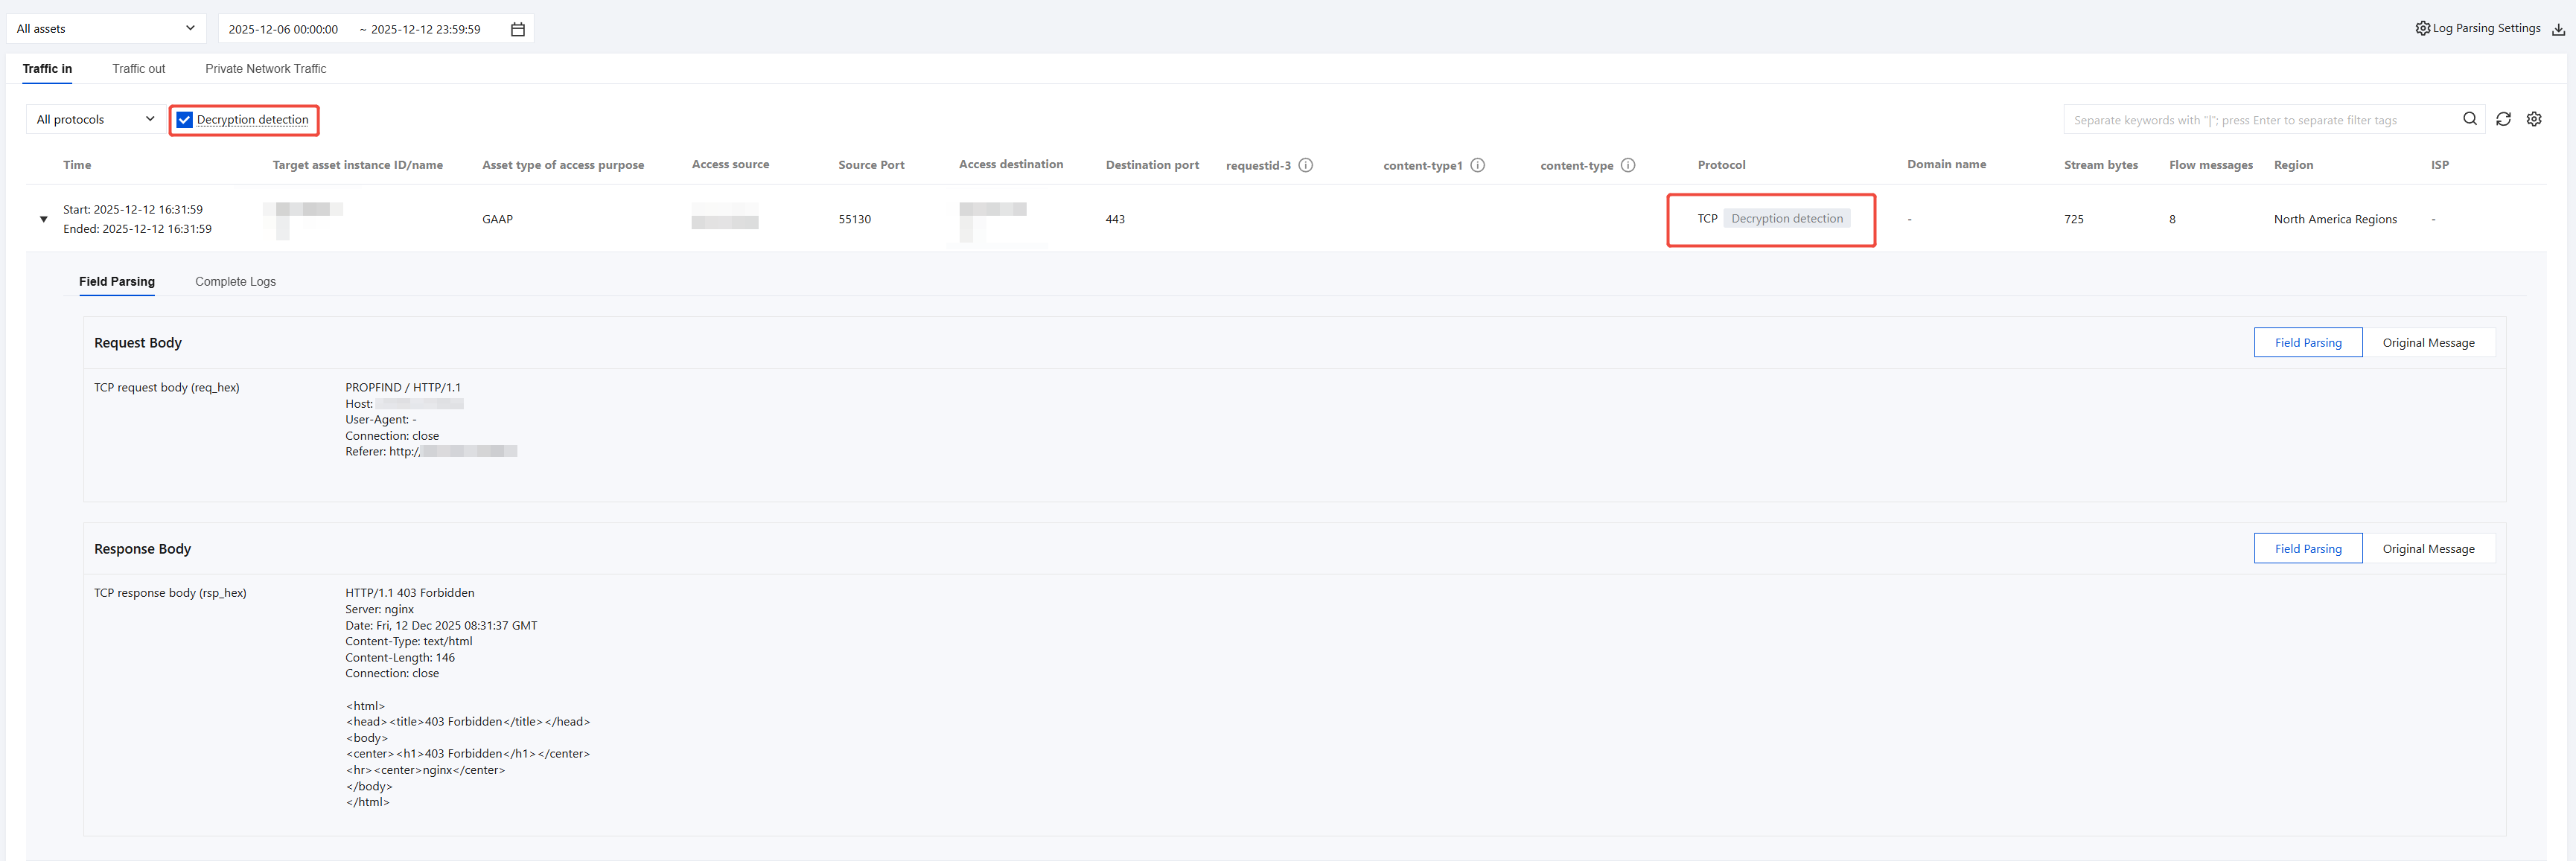
Task: Open the All assets dropdown
Action: (x=105, y=29)
